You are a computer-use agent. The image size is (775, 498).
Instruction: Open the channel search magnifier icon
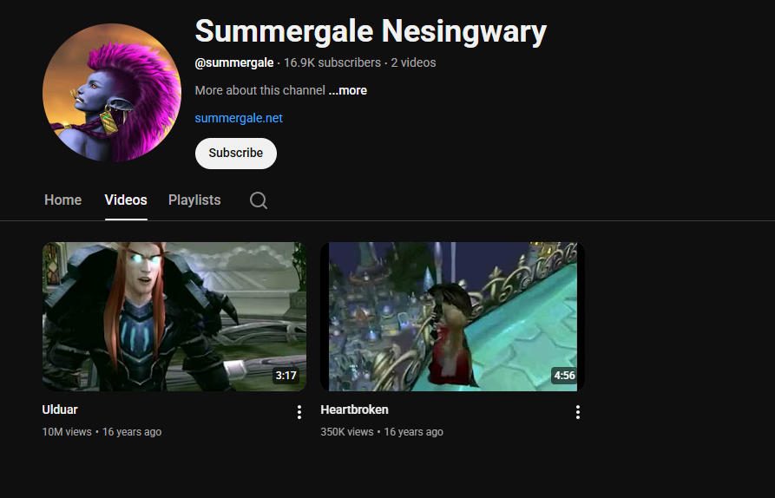tap(258, 200)
